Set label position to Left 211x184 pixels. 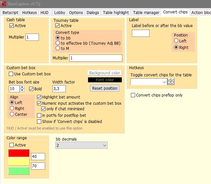pyautogui.click(x=176, y=41)
